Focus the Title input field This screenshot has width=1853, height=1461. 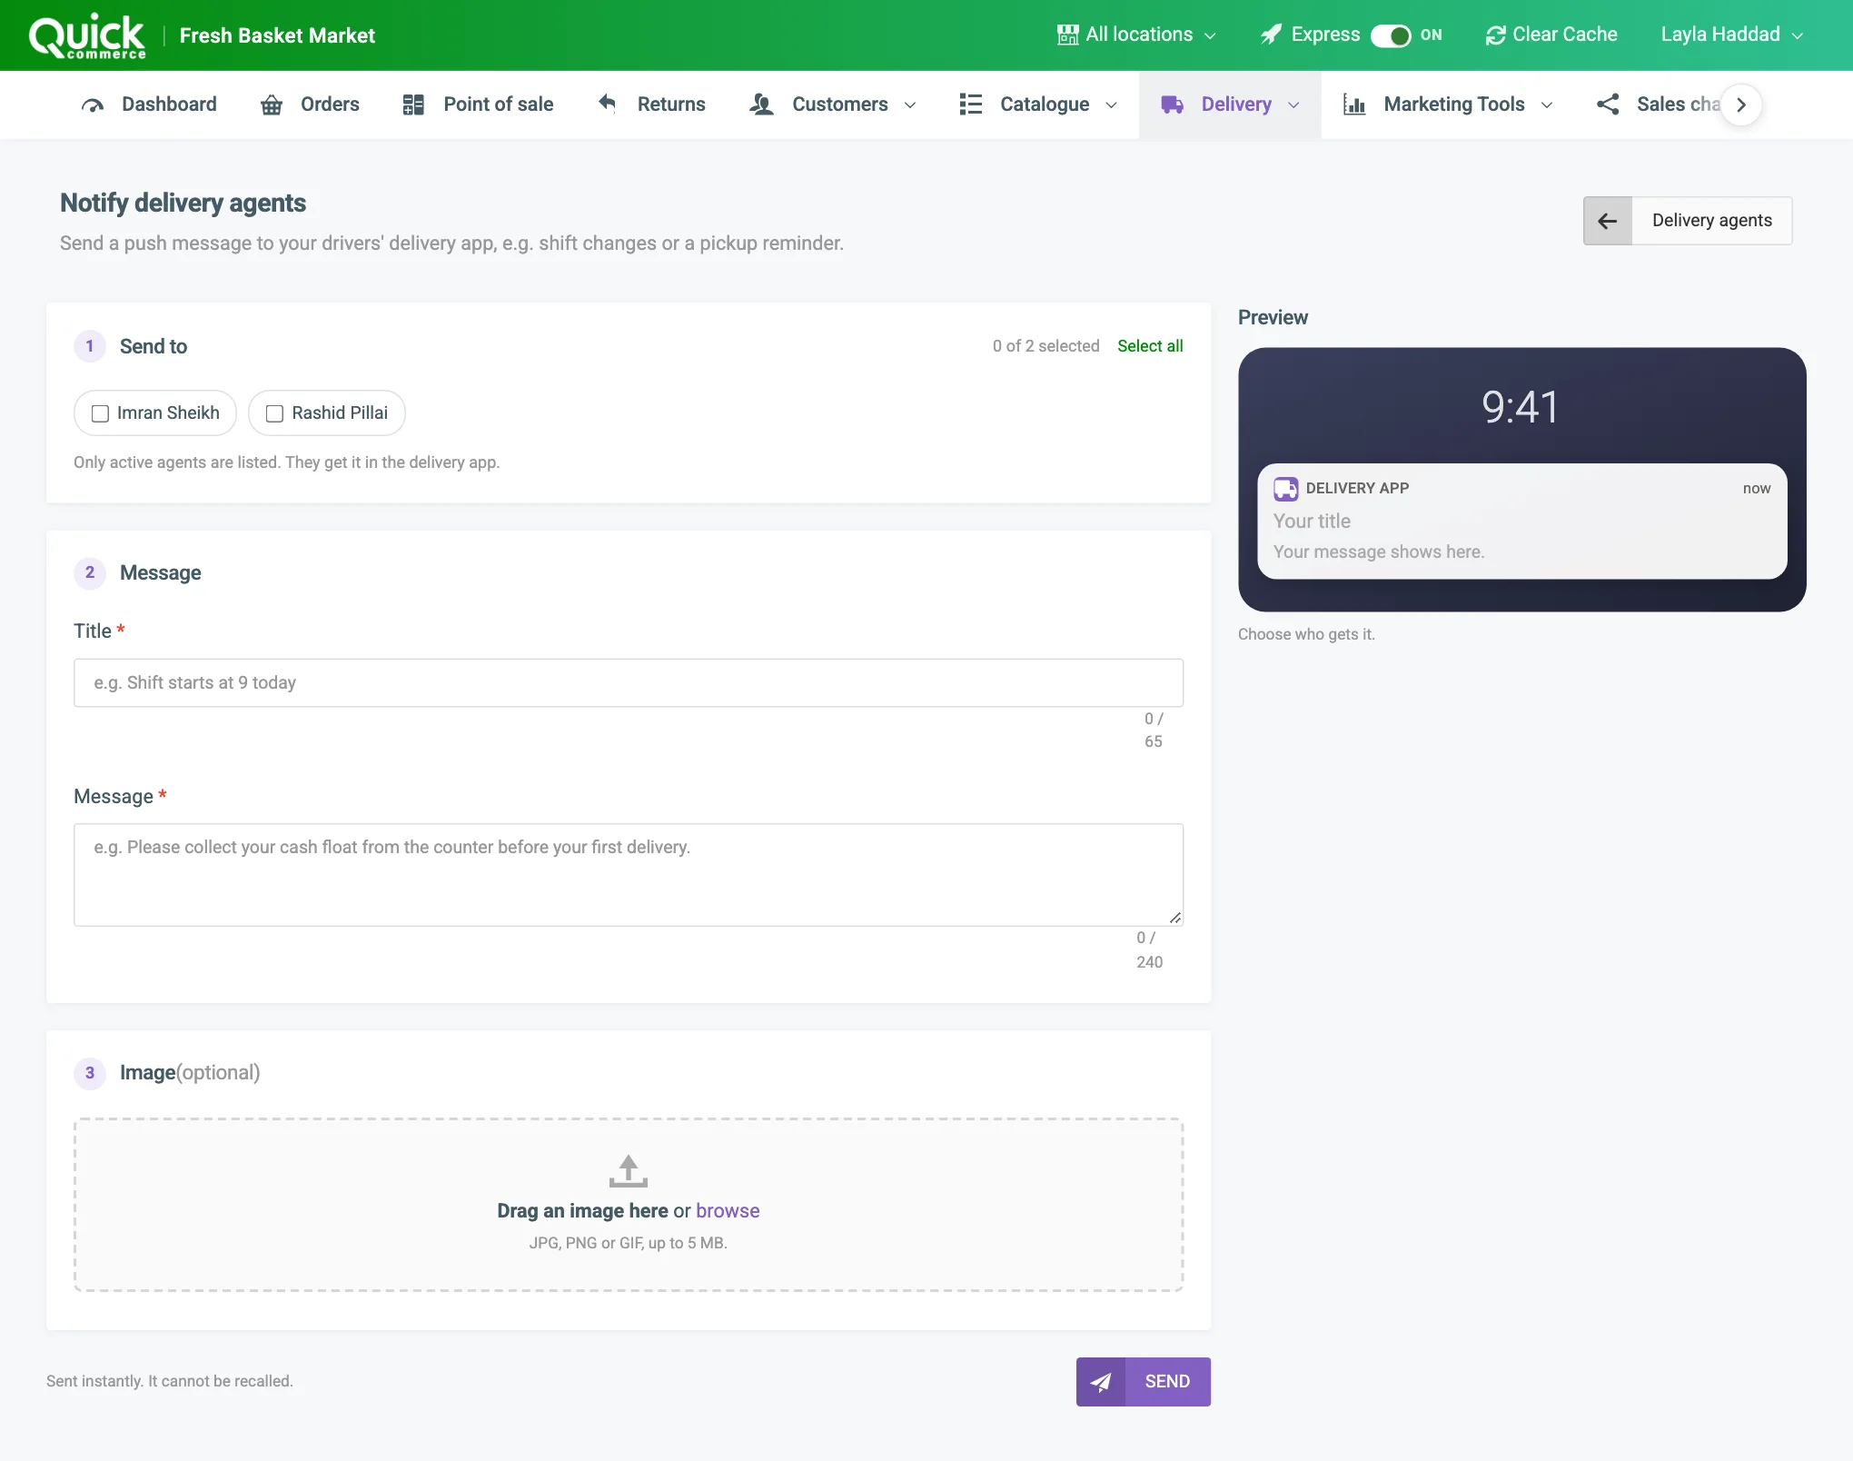coord(629,683)
